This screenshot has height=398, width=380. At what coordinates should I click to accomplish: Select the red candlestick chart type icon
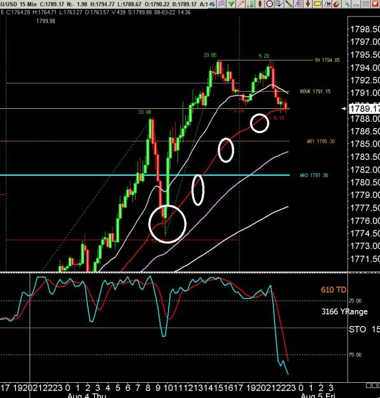coord(260,4)
